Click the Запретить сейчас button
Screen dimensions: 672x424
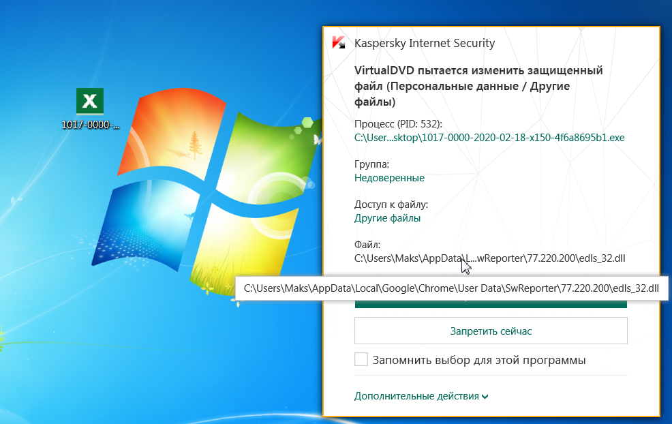(x=491, y=331)
